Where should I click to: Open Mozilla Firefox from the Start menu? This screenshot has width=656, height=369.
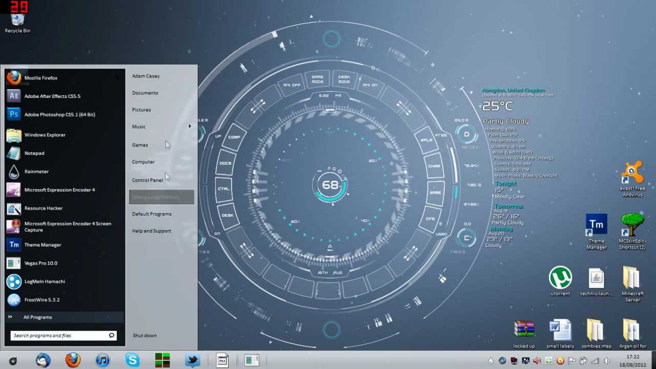point(64,78)
